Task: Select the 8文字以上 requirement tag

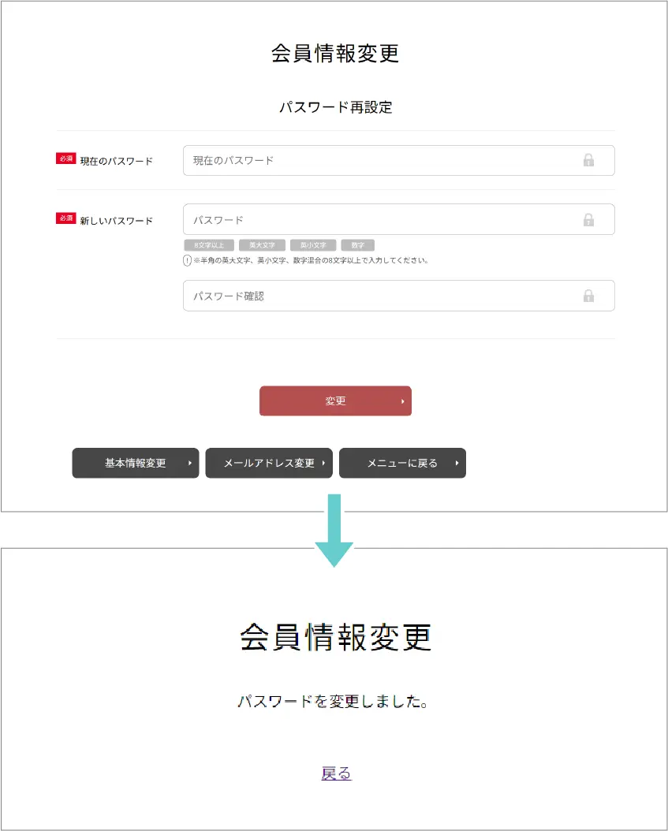Action: click(209, 245)
